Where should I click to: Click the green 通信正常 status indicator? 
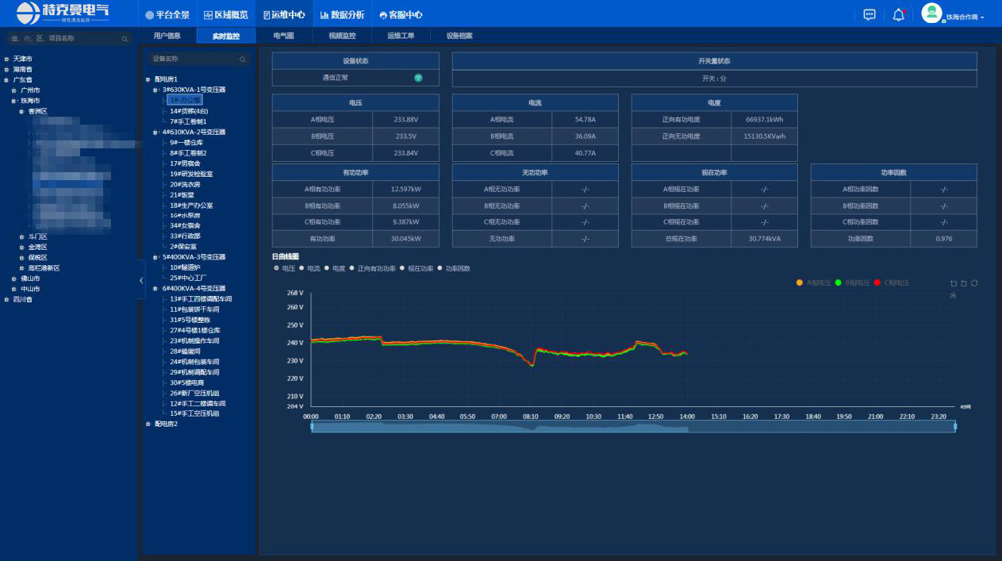click(x=418, y=78)
